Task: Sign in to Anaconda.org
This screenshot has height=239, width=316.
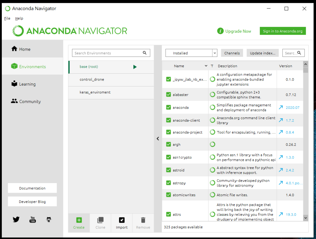Action: (x=282, y=31)
